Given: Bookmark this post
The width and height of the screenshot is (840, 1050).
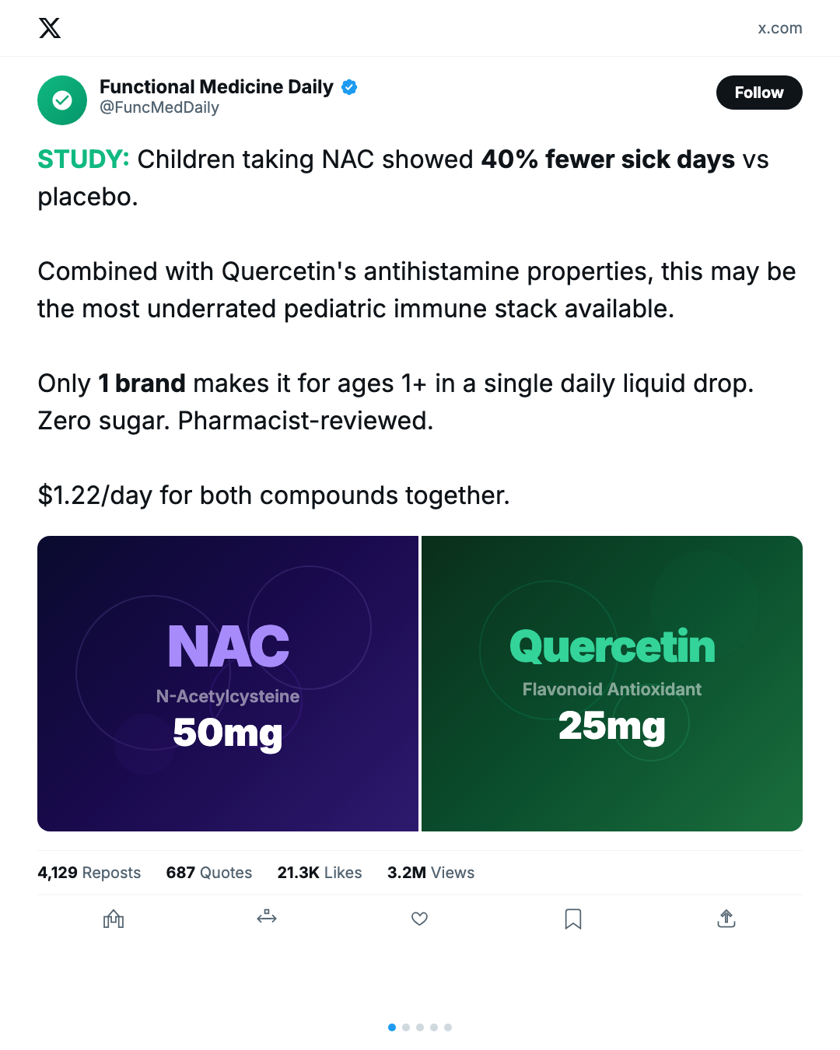Looking at the screenshot, I should [x=573, y=919].
